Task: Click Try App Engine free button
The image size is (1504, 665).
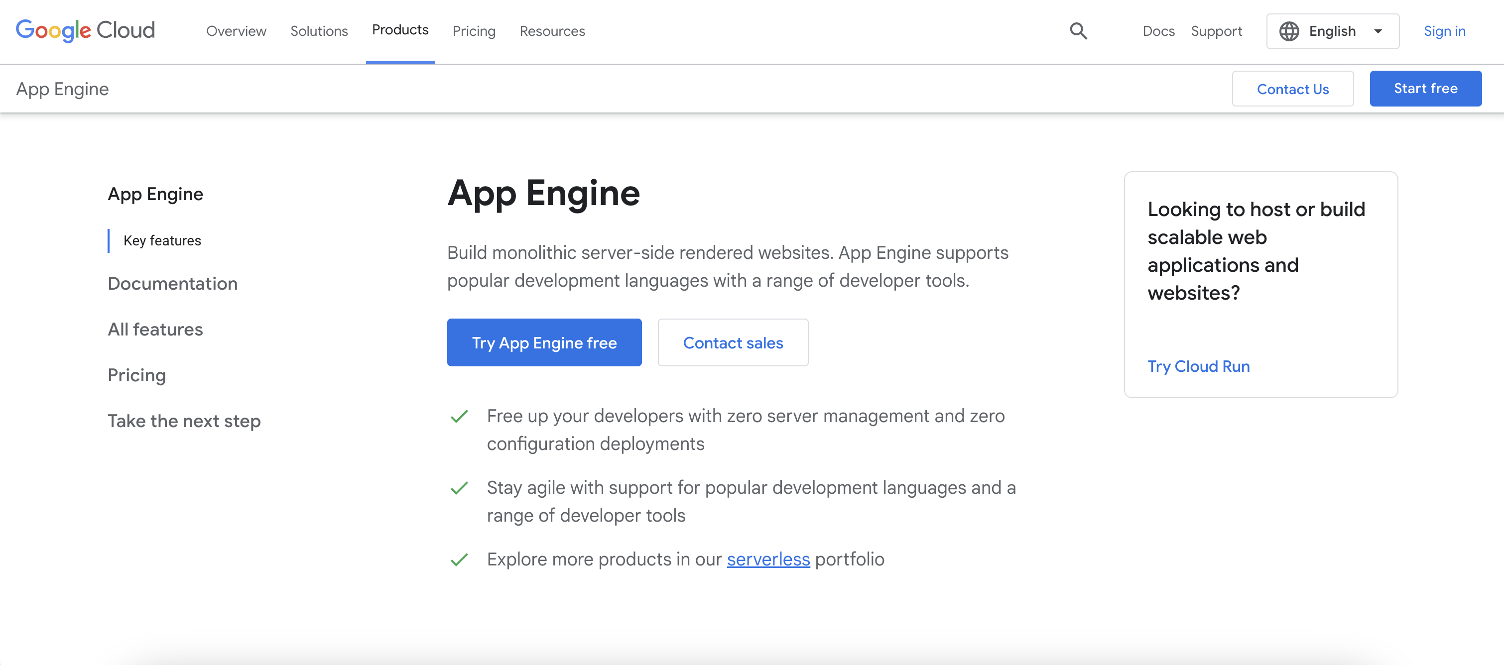Action: 544,342
